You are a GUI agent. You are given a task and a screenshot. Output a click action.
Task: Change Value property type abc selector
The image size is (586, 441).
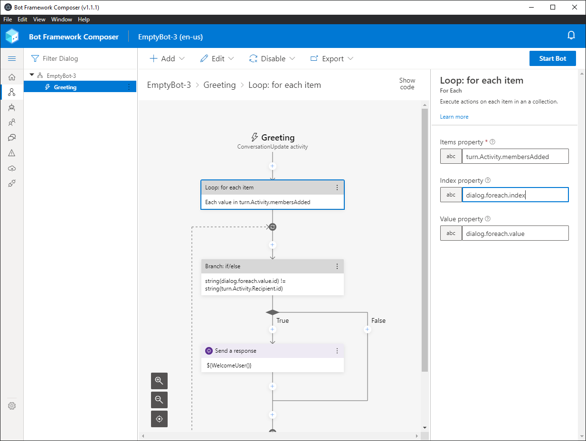[451, 233]
